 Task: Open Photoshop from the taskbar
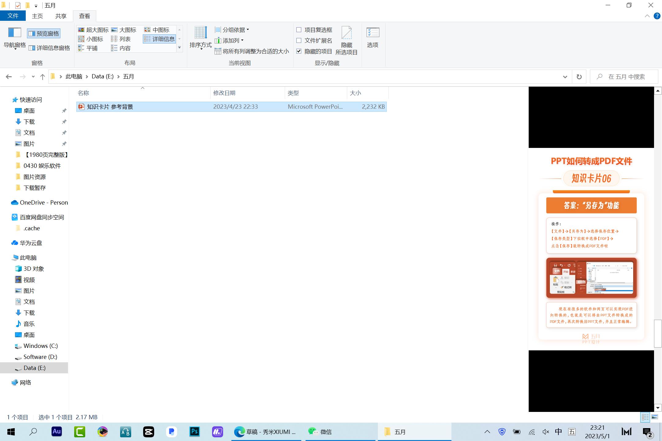click(x=194, y=432)
